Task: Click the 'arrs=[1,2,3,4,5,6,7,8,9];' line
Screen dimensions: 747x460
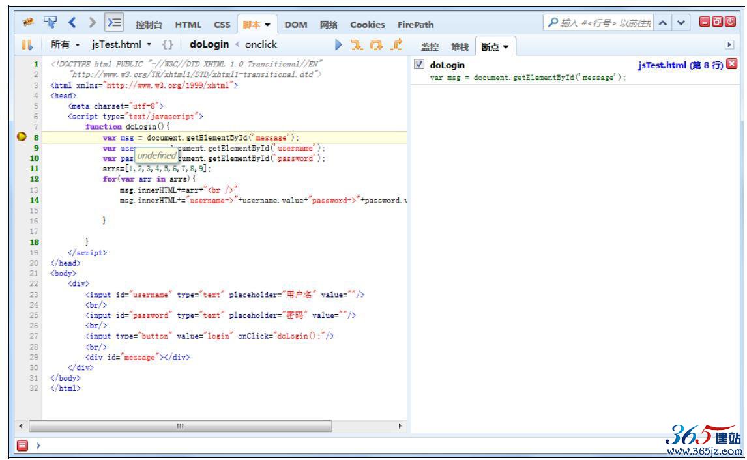Action: [x=156, y=169]
